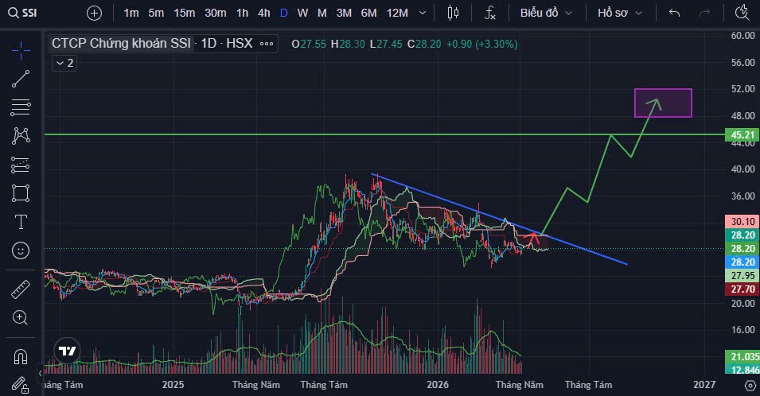Open the quick search lightning icon
The height and width of the screenshot is (396, 760).
(x=742, y=13)
